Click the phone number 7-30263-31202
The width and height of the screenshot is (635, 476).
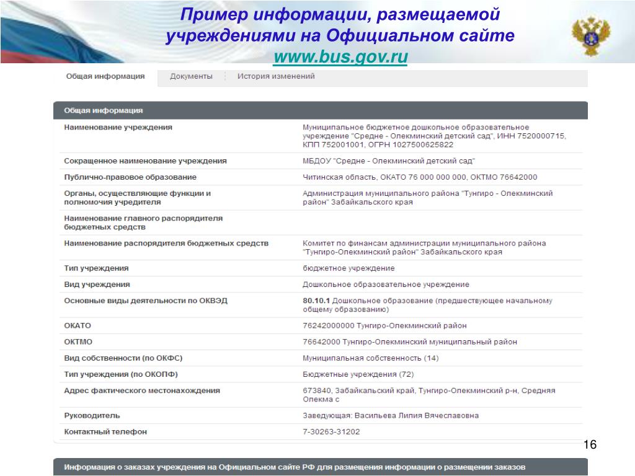pos(331,431)
